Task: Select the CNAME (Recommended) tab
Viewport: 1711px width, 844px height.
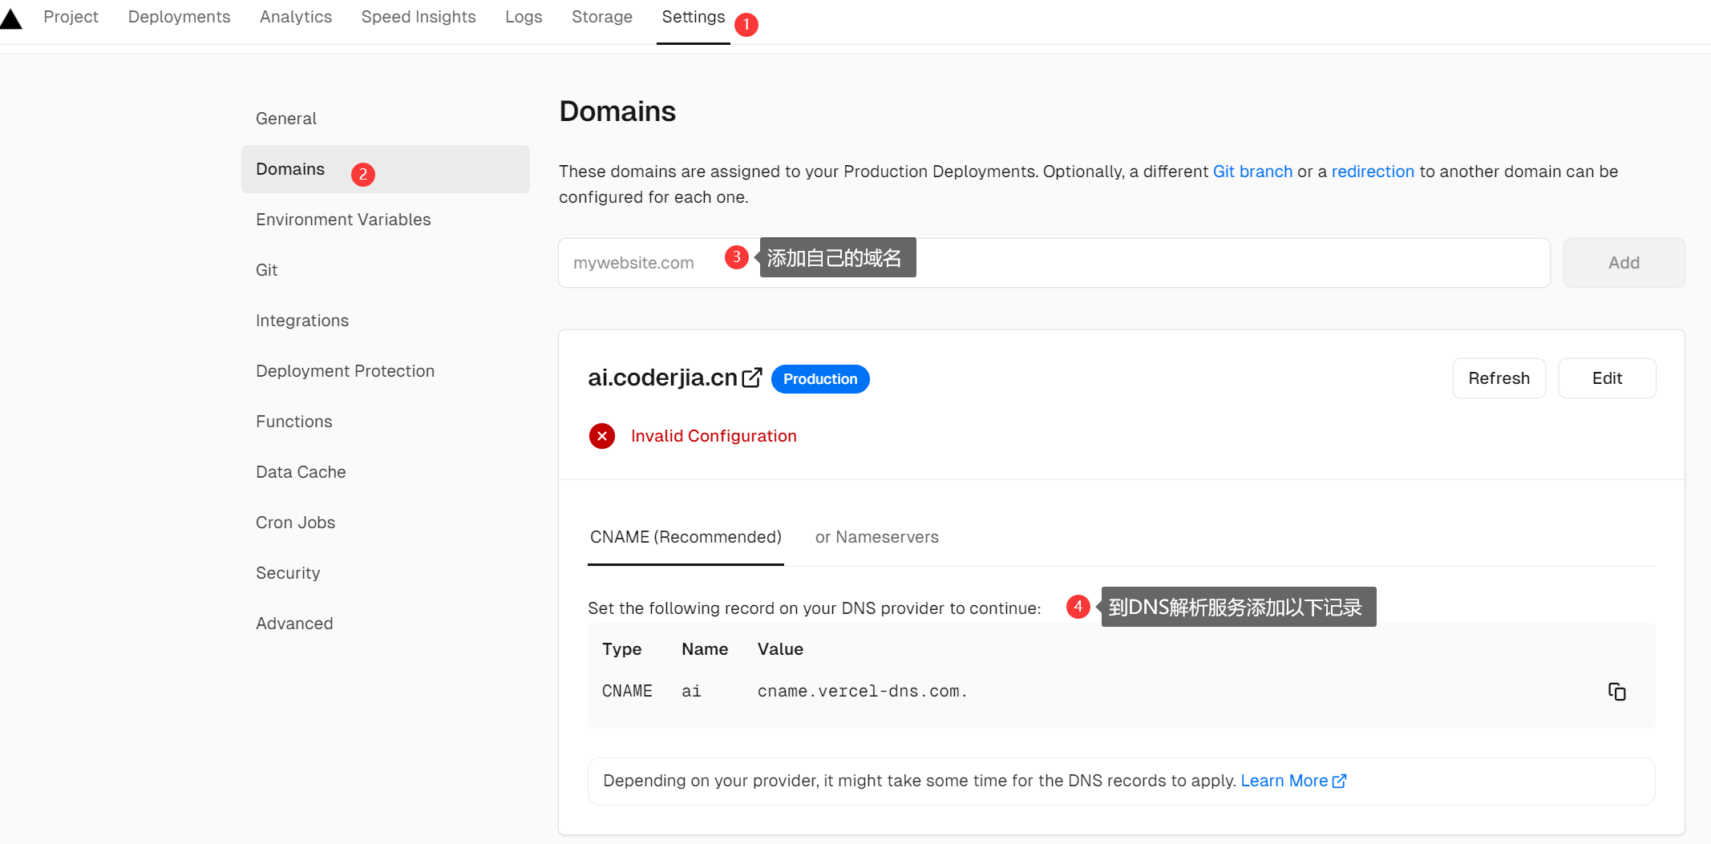Action: click(x=686, y=537)
